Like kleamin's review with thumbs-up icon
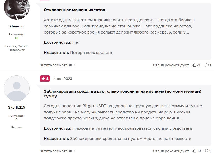 [x=194, y=65]
